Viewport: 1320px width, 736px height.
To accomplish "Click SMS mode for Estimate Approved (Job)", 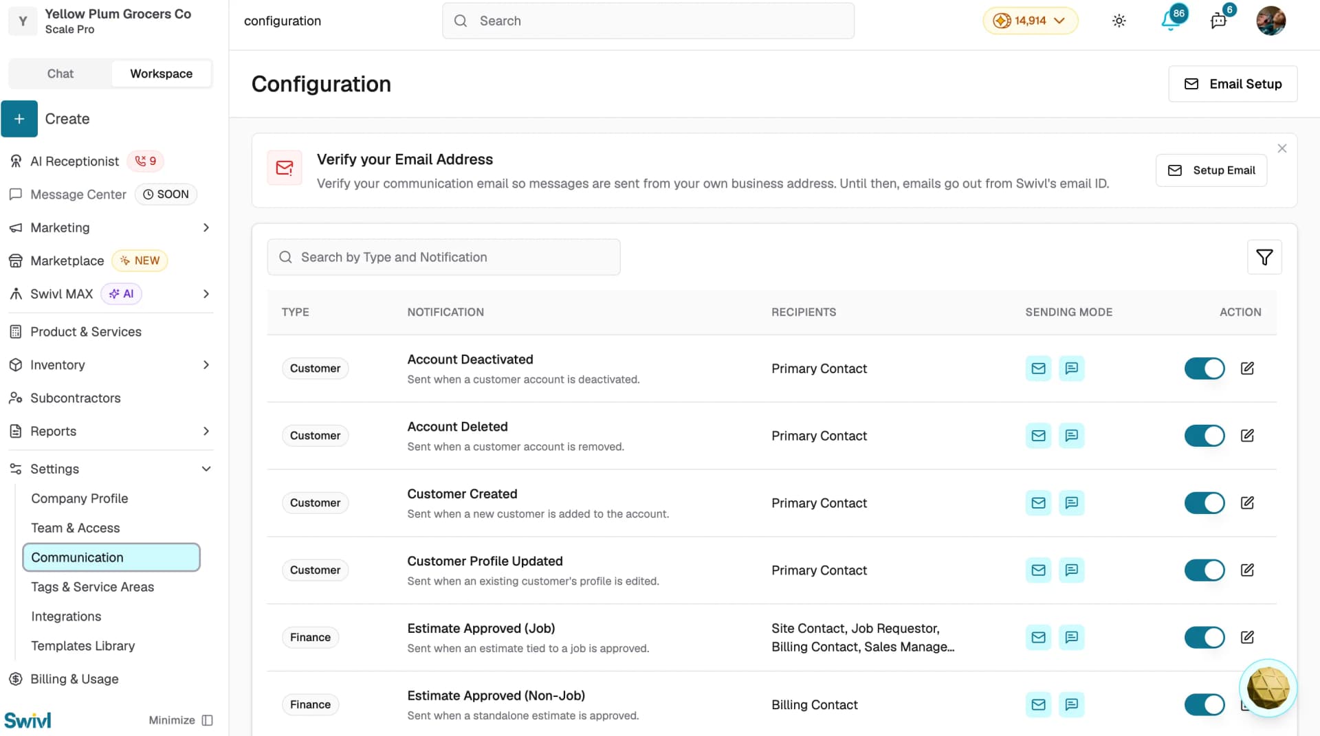I will click(1071, 638).
